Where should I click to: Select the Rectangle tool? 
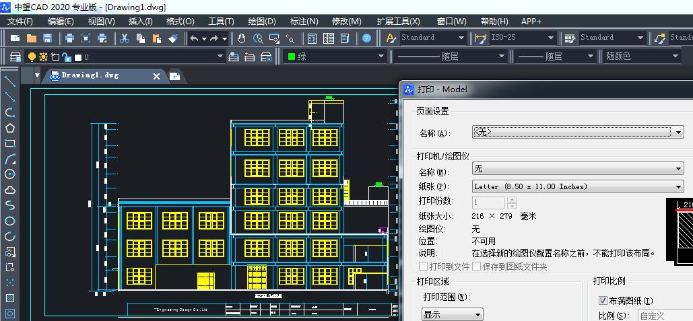(x=9, y=143)
